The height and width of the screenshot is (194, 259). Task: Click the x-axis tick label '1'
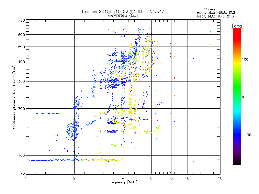(26, 178)
